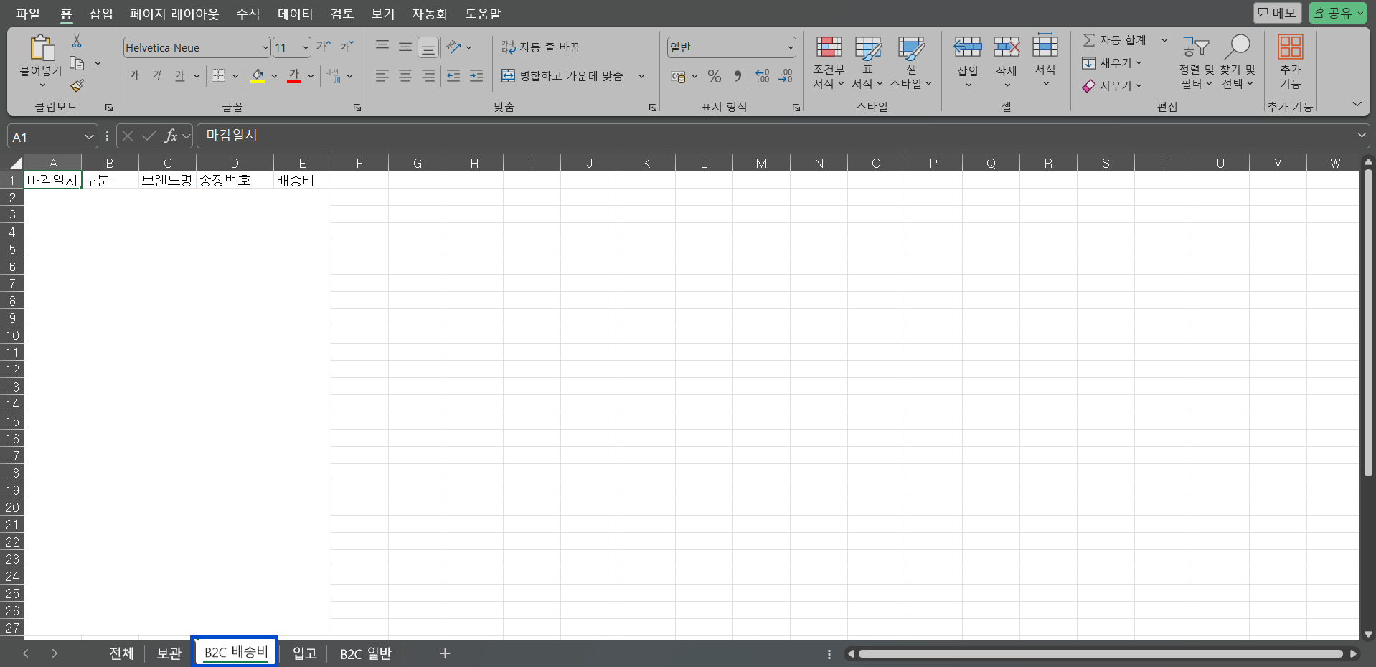This screenshot has width=1376, height=667.
Task: Toggle underline 가 formatting
Action: pos(180,75)
